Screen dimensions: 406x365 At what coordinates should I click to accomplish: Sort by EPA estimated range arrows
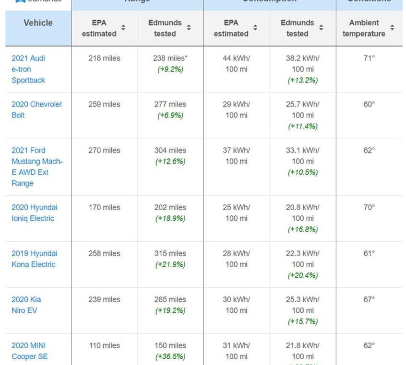click(123, 27)
